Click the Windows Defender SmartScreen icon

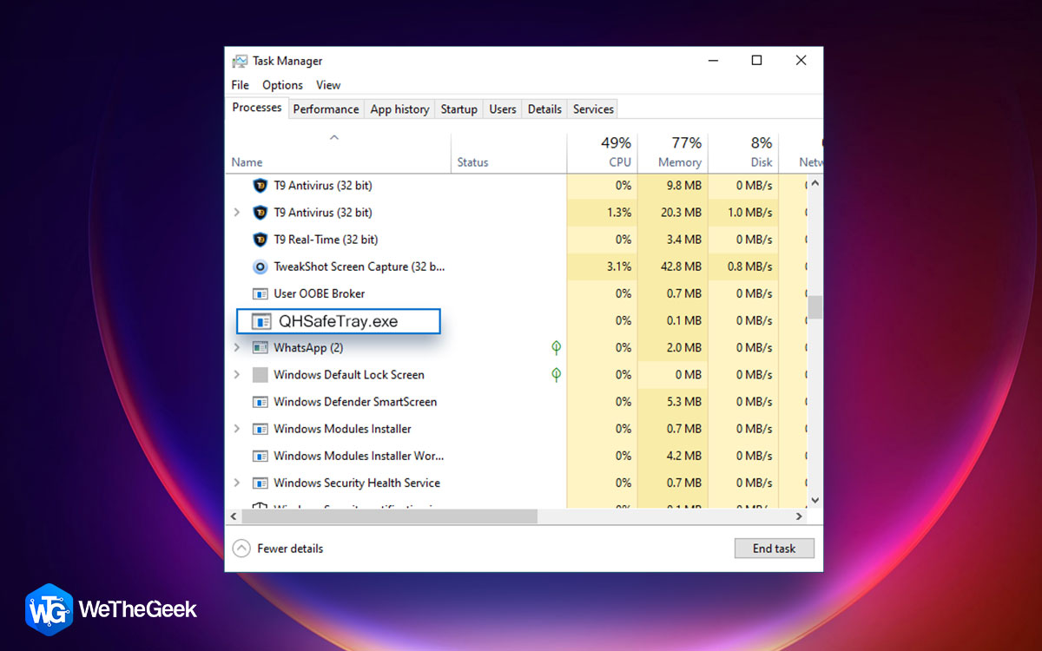(260, 402)
